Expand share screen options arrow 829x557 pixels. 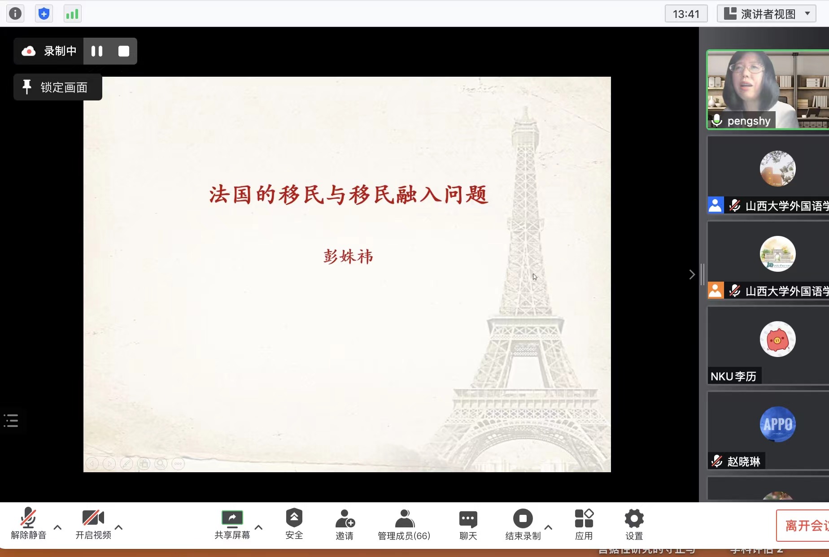click(x=259, y=527)
